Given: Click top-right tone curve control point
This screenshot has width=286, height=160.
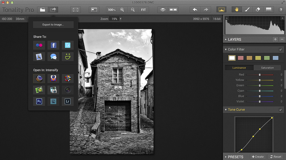Looking at the screenshot, I should (272, 118).
